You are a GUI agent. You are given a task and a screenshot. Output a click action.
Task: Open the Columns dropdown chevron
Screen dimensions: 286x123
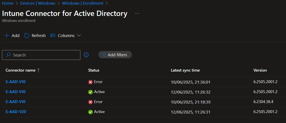[79, 35]
